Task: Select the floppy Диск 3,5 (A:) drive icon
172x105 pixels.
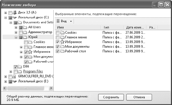Action: 15,13
